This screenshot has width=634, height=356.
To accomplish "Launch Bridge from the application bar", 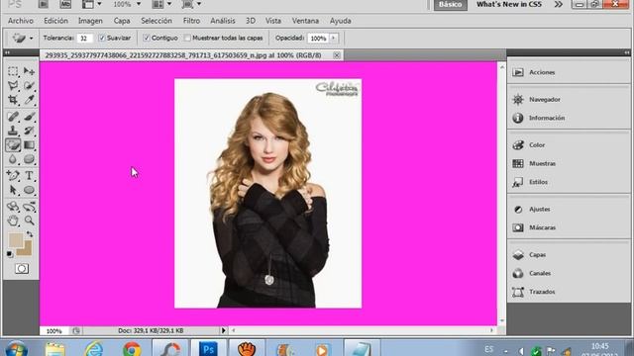I will coord(44,4).
